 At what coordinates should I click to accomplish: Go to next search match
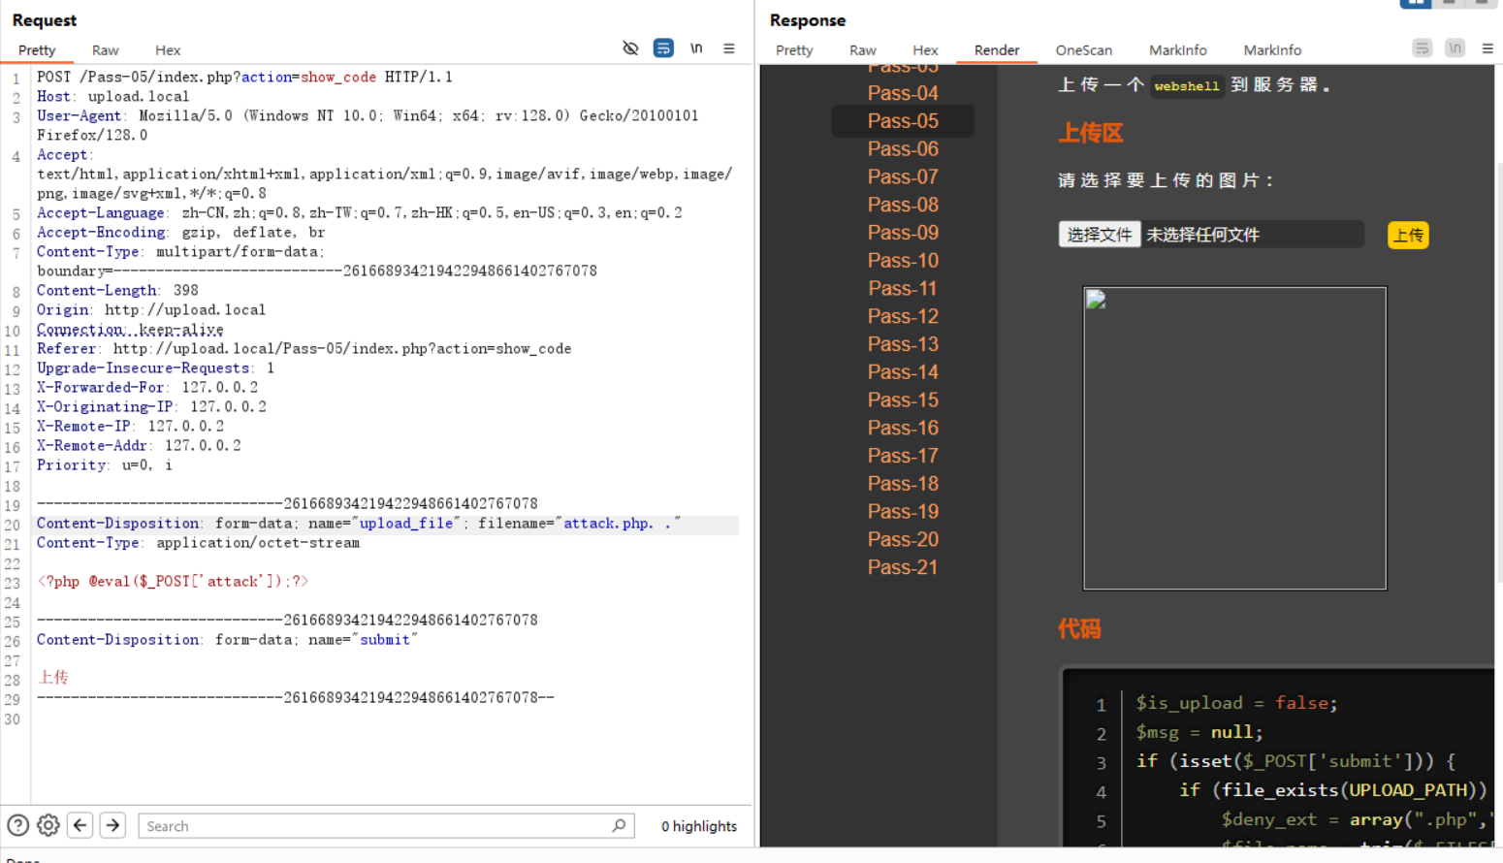point(112,825)
